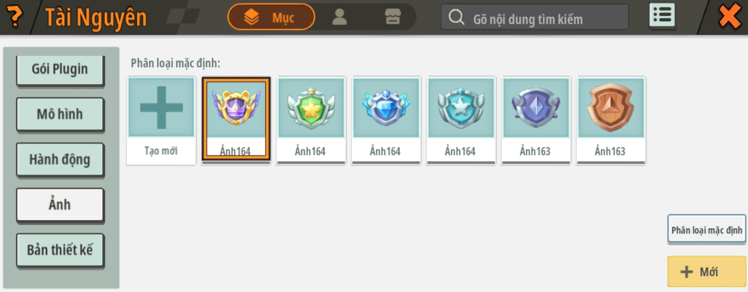The width and height of the screenshot is (748, 292).
Task: Open the Phân loại mặc định selector
Action: [x=707, y=230]
